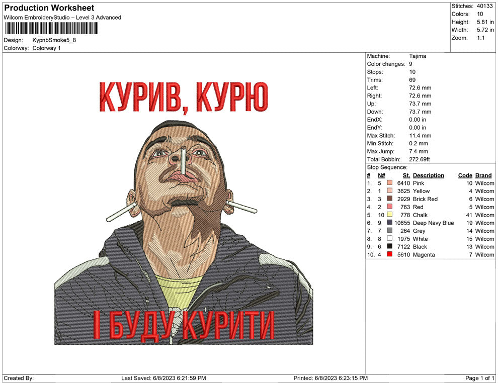This screenshot has height=383, width=498.
Task: Click the barcode under the worksheet title
Action: tap(50, 28)
